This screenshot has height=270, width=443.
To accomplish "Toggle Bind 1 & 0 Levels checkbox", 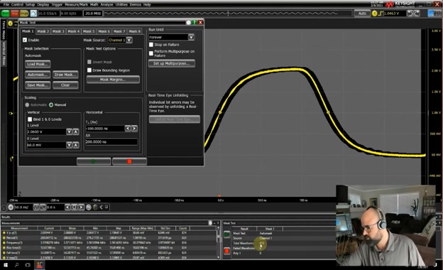I will click(30, 119).
